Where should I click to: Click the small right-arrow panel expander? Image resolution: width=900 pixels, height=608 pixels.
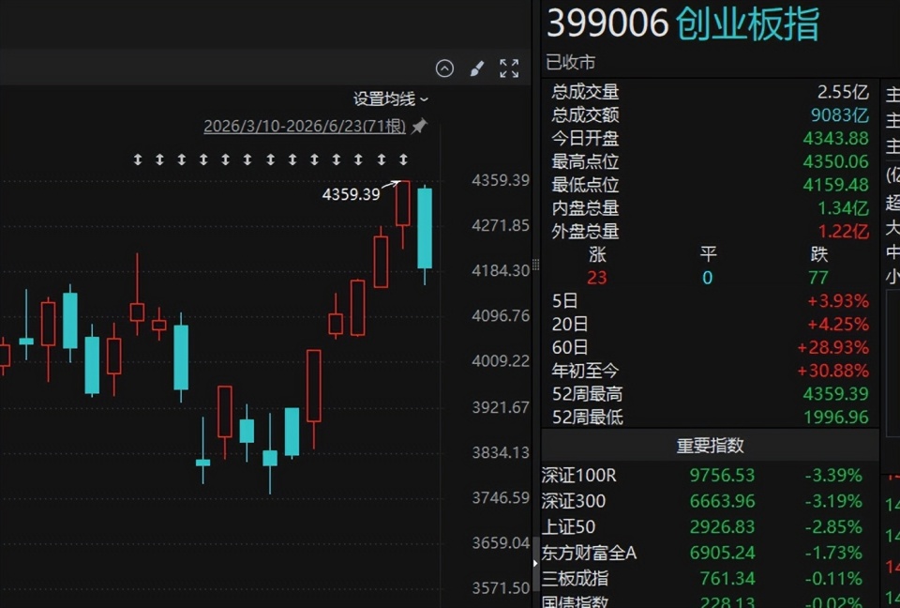tap(535, 563)
